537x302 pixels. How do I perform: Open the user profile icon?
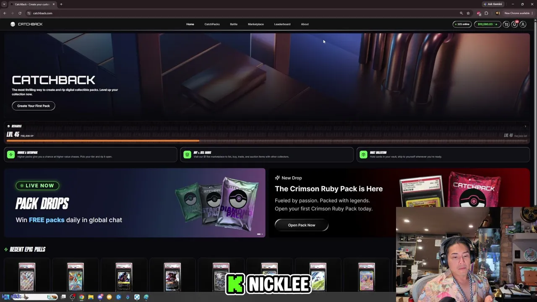pos(523,24)
